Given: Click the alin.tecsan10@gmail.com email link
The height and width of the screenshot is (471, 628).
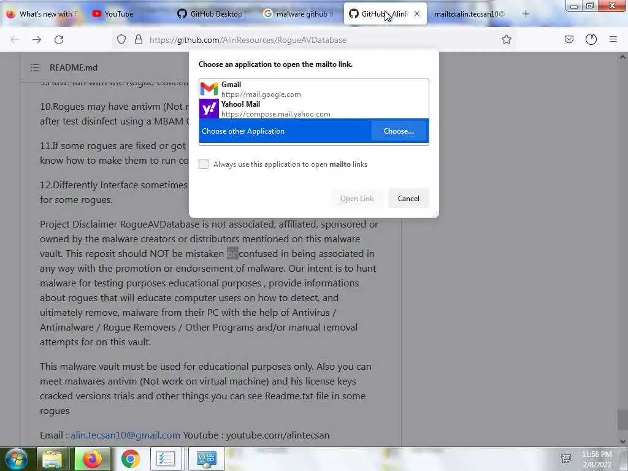Looking at the screenshot, I should coord(125,435).
